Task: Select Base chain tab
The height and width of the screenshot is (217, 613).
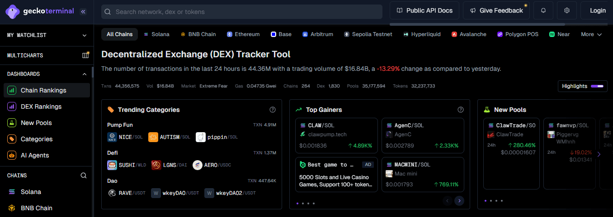Action: coord(281,34)
